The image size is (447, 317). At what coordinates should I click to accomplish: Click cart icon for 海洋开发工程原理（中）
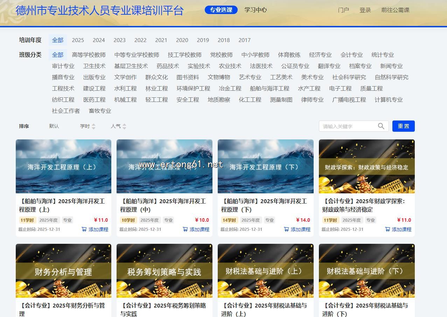pyautogui.click(x=185, y=229)
